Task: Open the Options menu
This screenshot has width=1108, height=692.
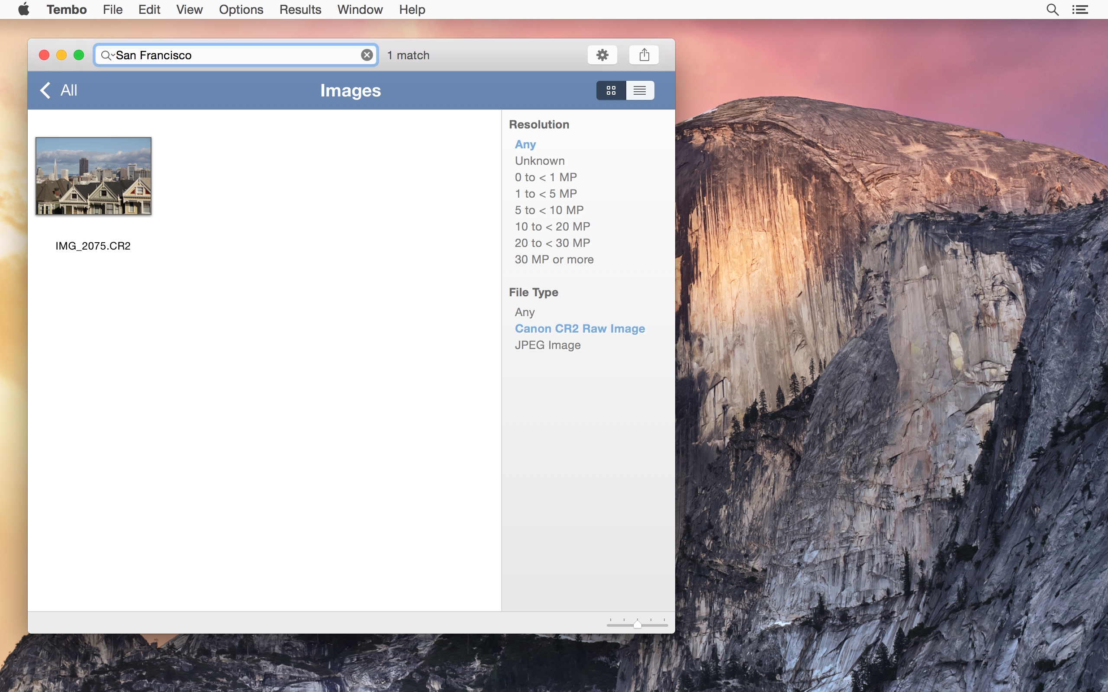Action: click(x=241, y=10)
